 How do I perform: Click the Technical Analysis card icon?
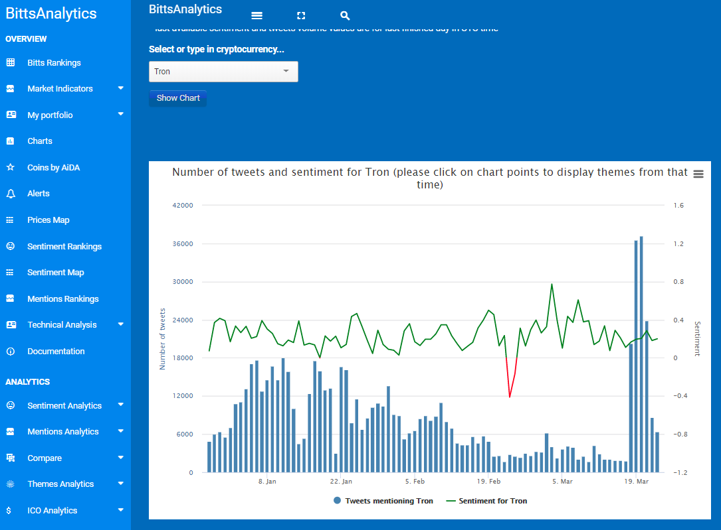[x=11, y=324]
